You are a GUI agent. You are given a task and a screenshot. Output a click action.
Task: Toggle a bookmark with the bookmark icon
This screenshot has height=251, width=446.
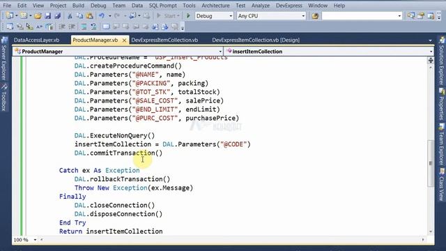pos(106,26)
